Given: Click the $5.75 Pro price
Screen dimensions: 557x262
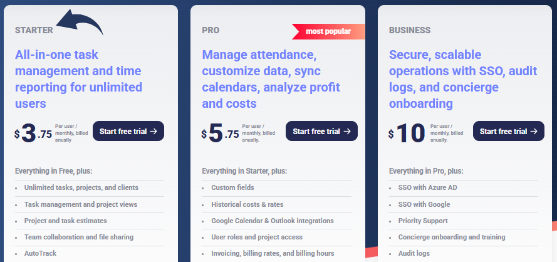Looking at the screenshot, I should click(x=221, y=133).
